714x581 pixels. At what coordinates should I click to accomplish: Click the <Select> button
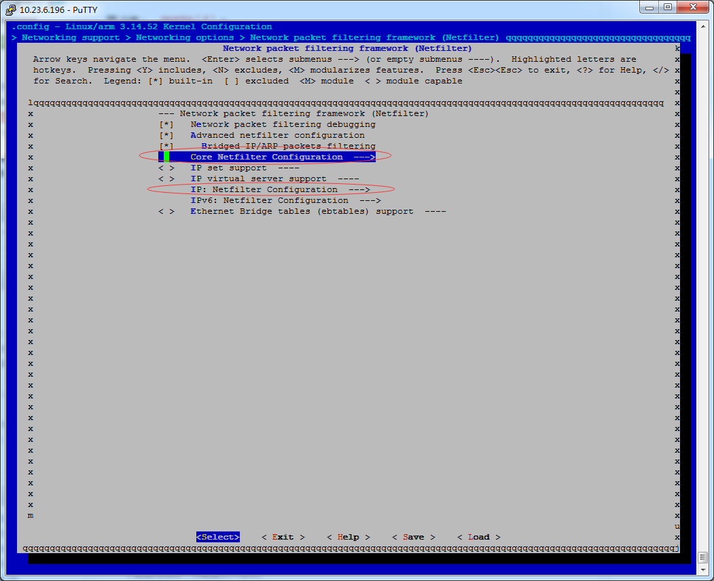(x=217, y=538)
